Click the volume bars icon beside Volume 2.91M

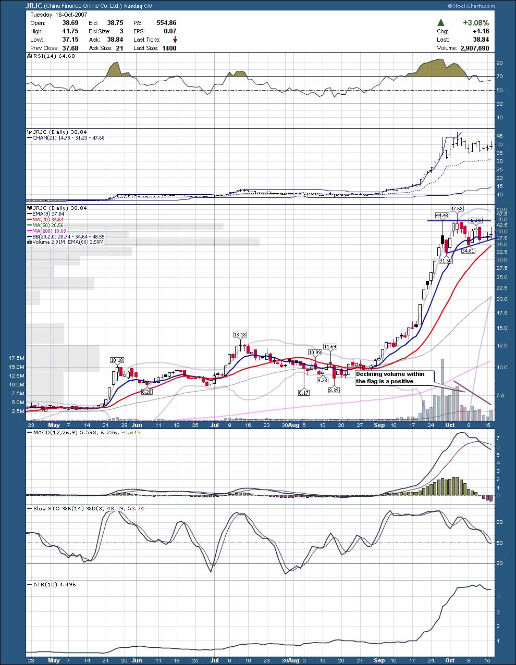click(29, 242)
